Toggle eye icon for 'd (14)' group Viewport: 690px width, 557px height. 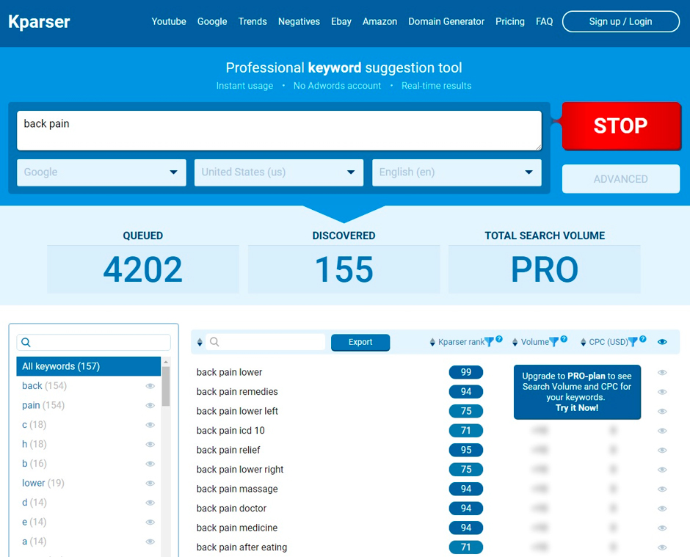(x=150, y=503)
